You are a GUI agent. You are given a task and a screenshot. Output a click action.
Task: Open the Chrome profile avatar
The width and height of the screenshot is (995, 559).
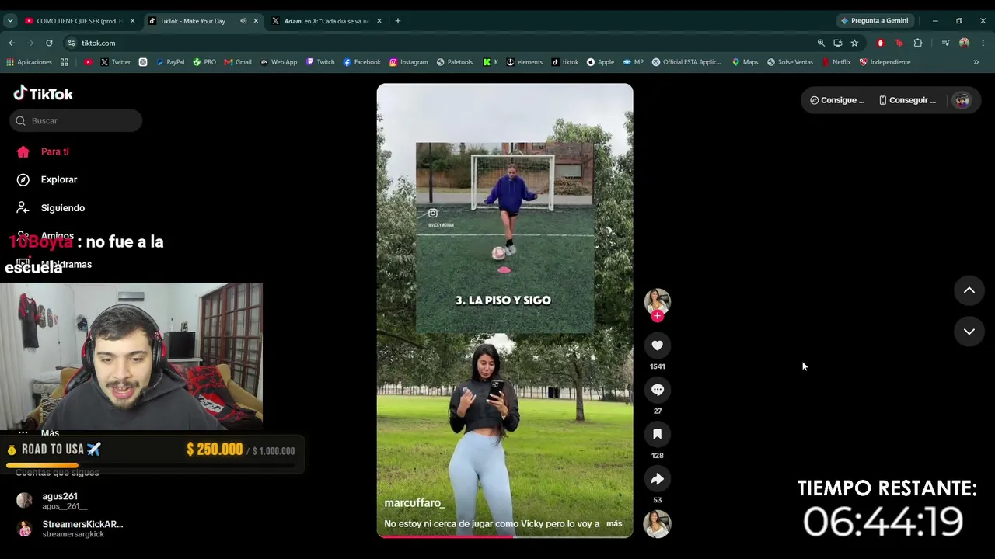pos(964,43)
